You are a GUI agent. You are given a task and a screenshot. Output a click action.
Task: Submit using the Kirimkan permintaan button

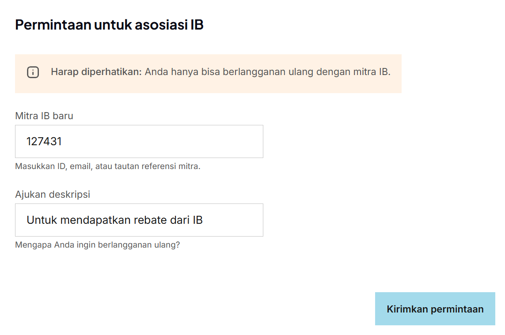[435, 309]
